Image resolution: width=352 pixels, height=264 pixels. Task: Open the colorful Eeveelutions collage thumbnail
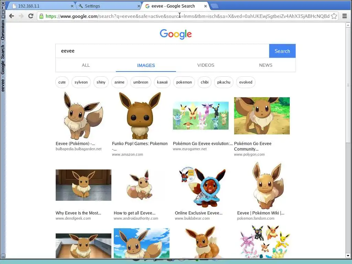point(265,242)
